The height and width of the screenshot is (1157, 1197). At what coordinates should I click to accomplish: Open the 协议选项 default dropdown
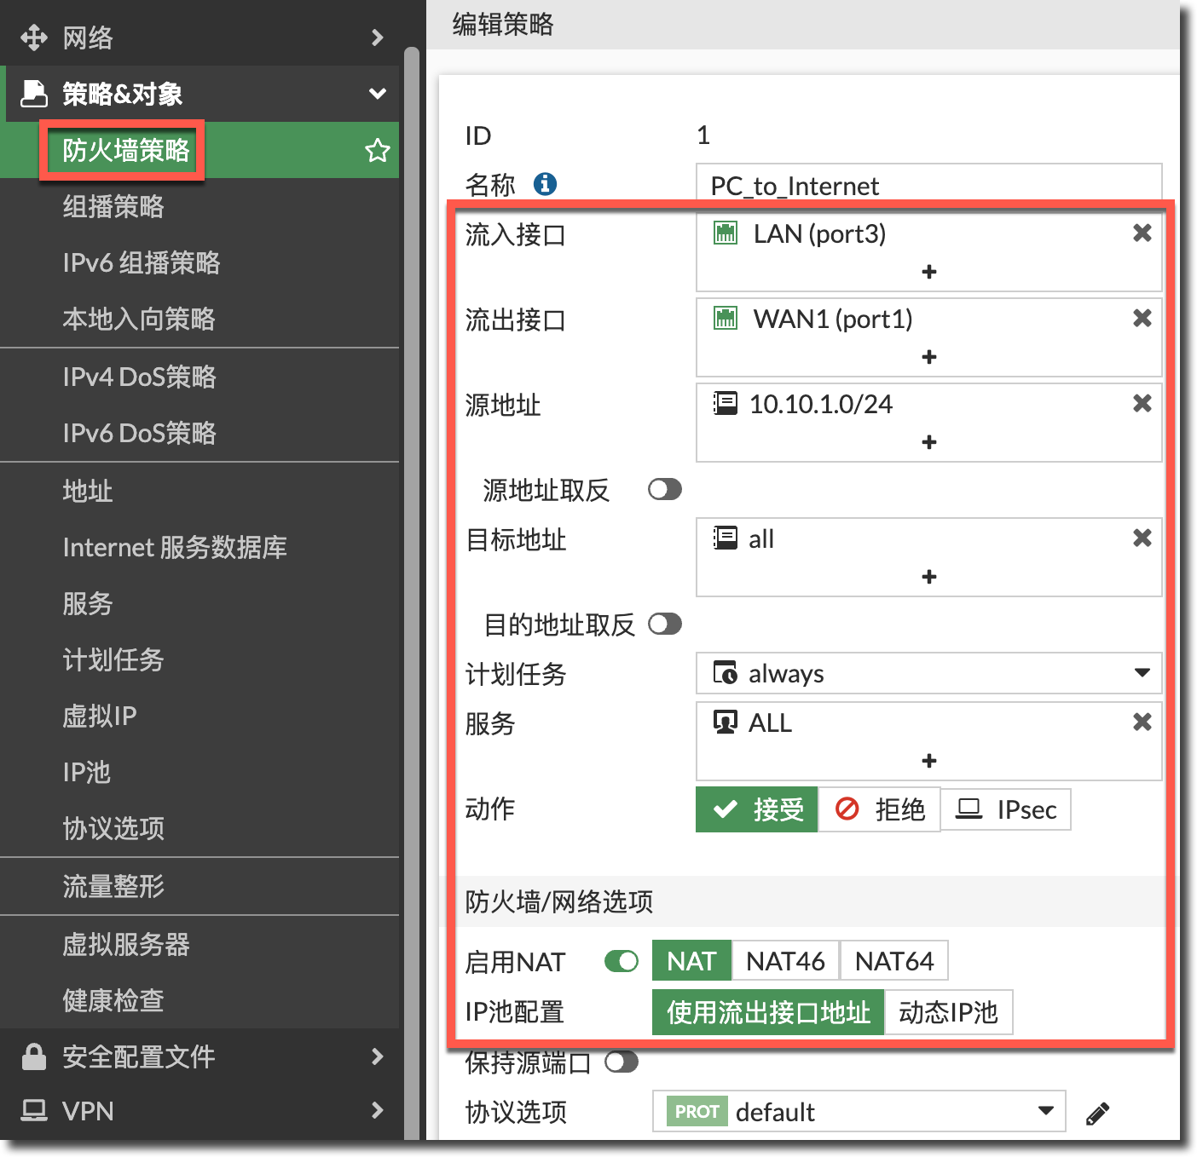coord(859,1112)
